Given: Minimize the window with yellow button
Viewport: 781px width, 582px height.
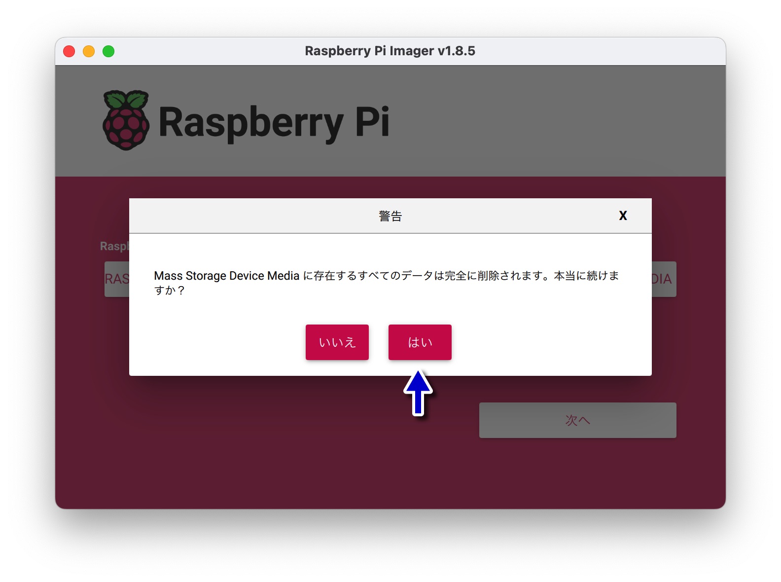Looking at the screenshot, I should [89, 51].
